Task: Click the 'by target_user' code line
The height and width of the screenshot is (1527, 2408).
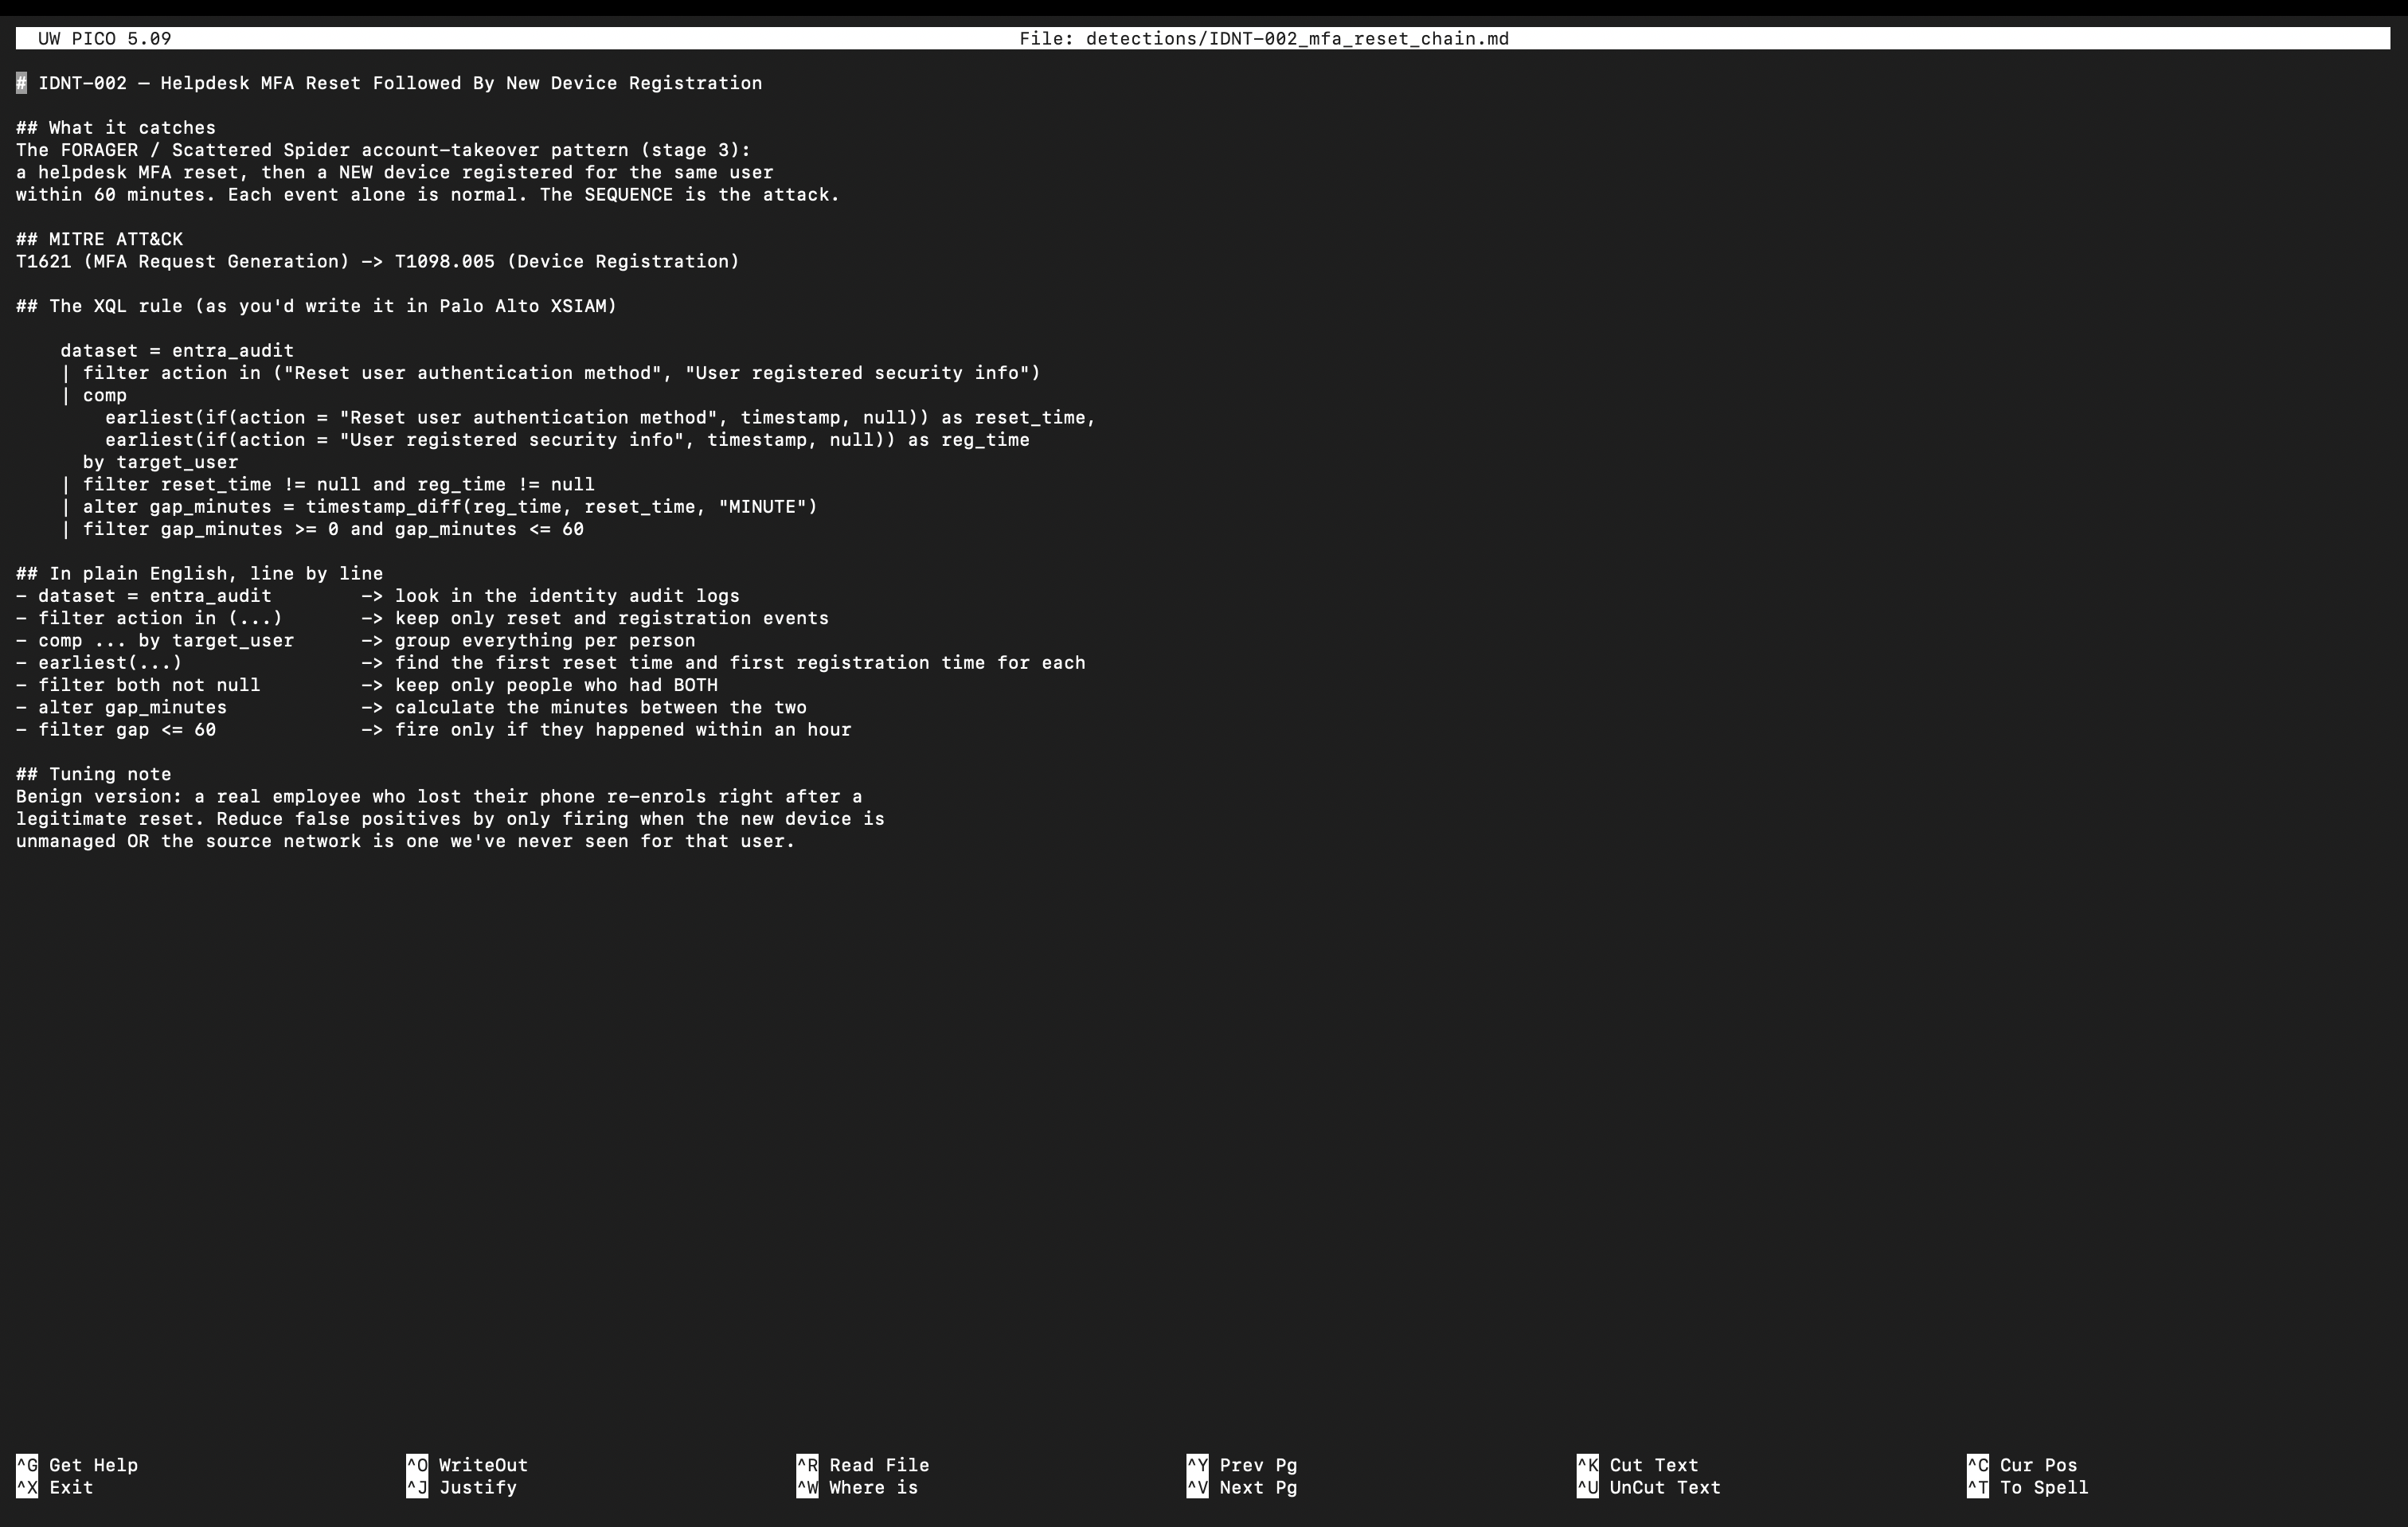Action: point(161,462)
